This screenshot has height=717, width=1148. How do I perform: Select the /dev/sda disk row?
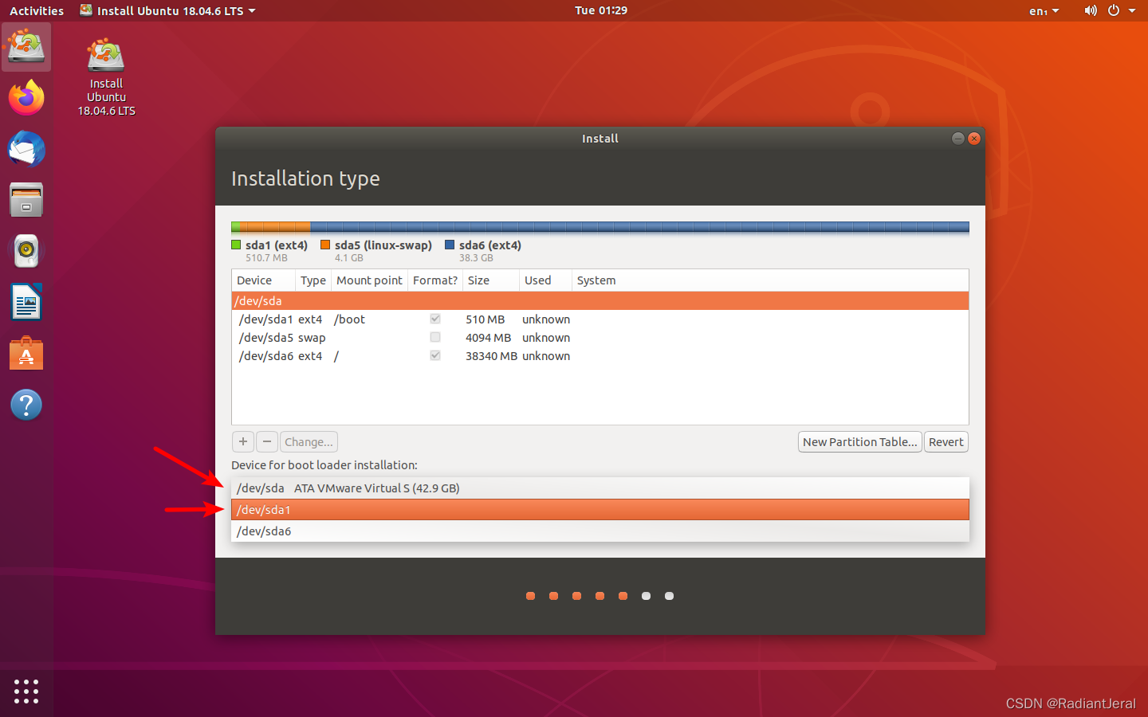click(x=600, y=300)
